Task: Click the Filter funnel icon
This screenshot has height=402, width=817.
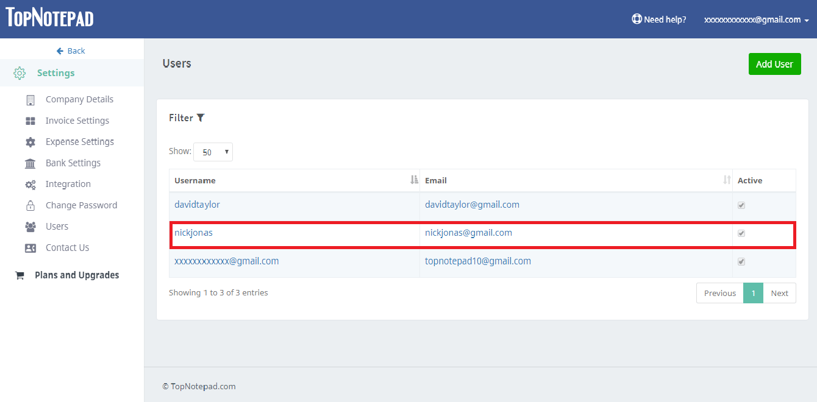Action: [201, 118]
